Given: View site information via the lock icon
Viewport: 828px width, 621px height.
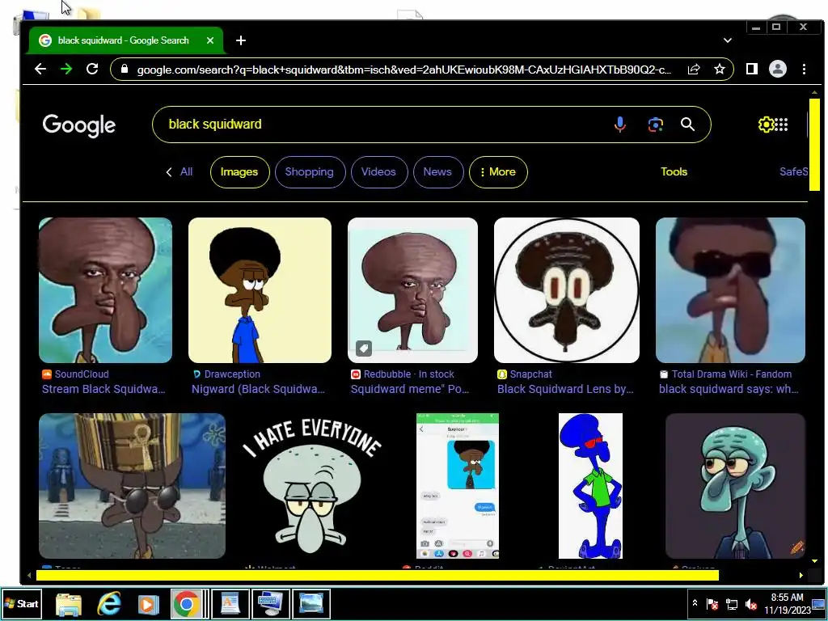Looking at the screenshot, I should [124, 69].
